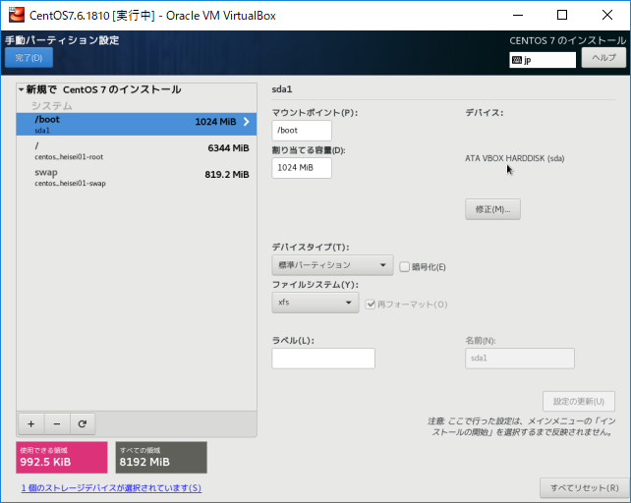Close the VirtualBox window
631x503 pixels.
607,16
